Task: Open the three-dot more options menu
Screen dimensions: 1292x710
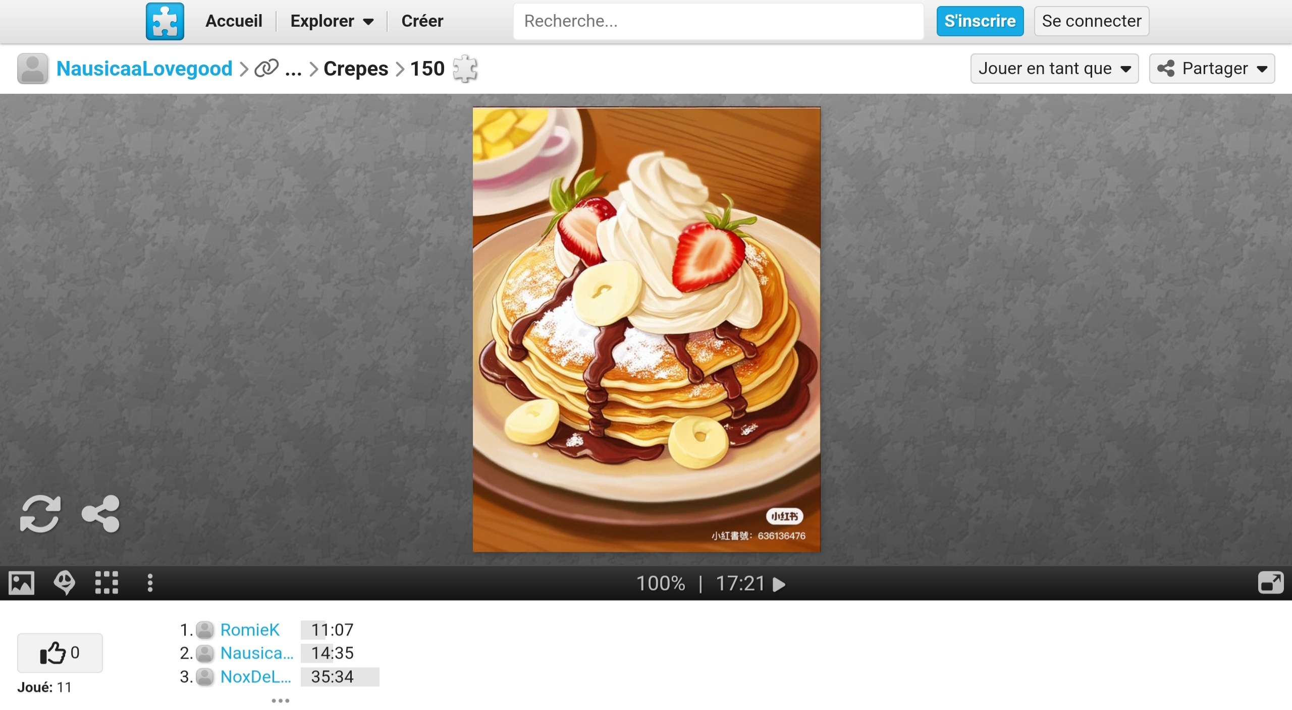Action: click(150, 583)
